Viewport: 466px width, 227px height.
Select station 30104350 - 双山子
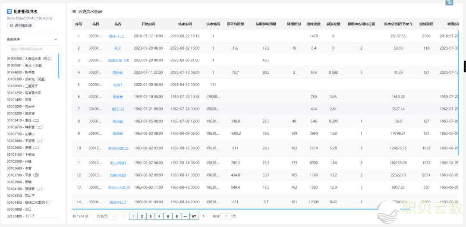click(21, 195)
